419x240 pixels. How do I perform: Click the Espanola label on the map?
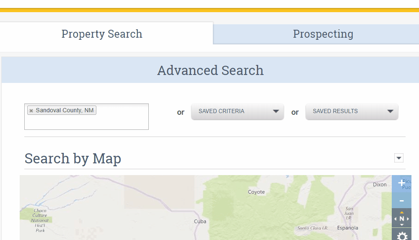click(348, 228)
